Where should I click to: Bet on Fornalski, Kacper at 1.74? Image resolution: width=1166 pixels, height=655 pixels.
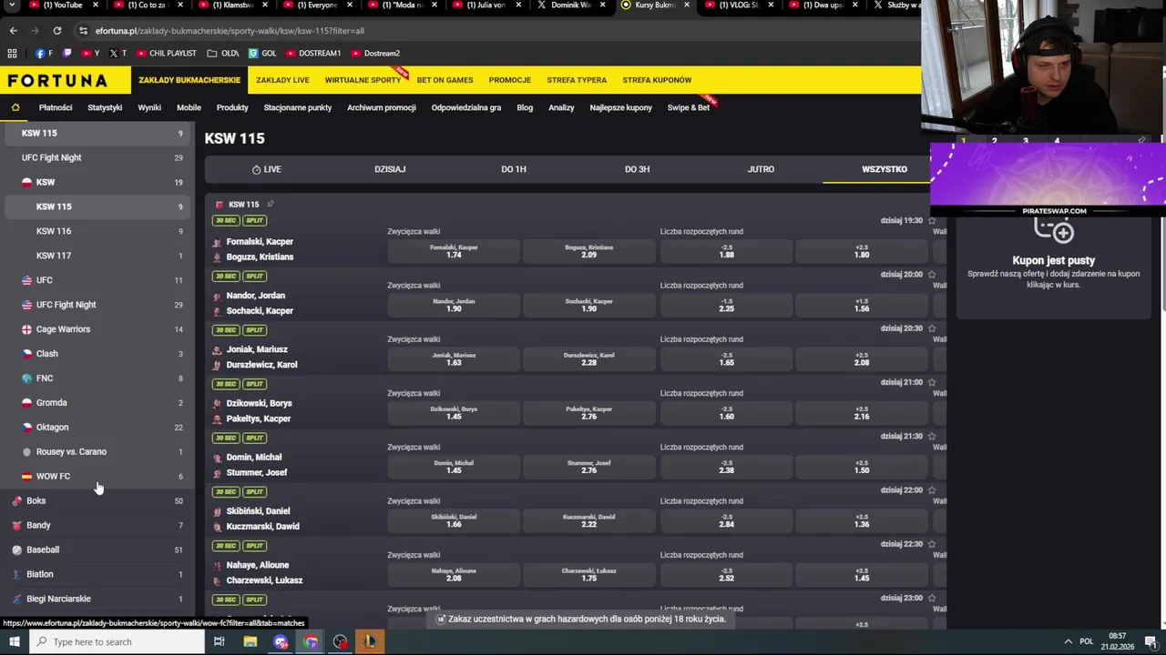pyautogui.click(x=454, y=251)
